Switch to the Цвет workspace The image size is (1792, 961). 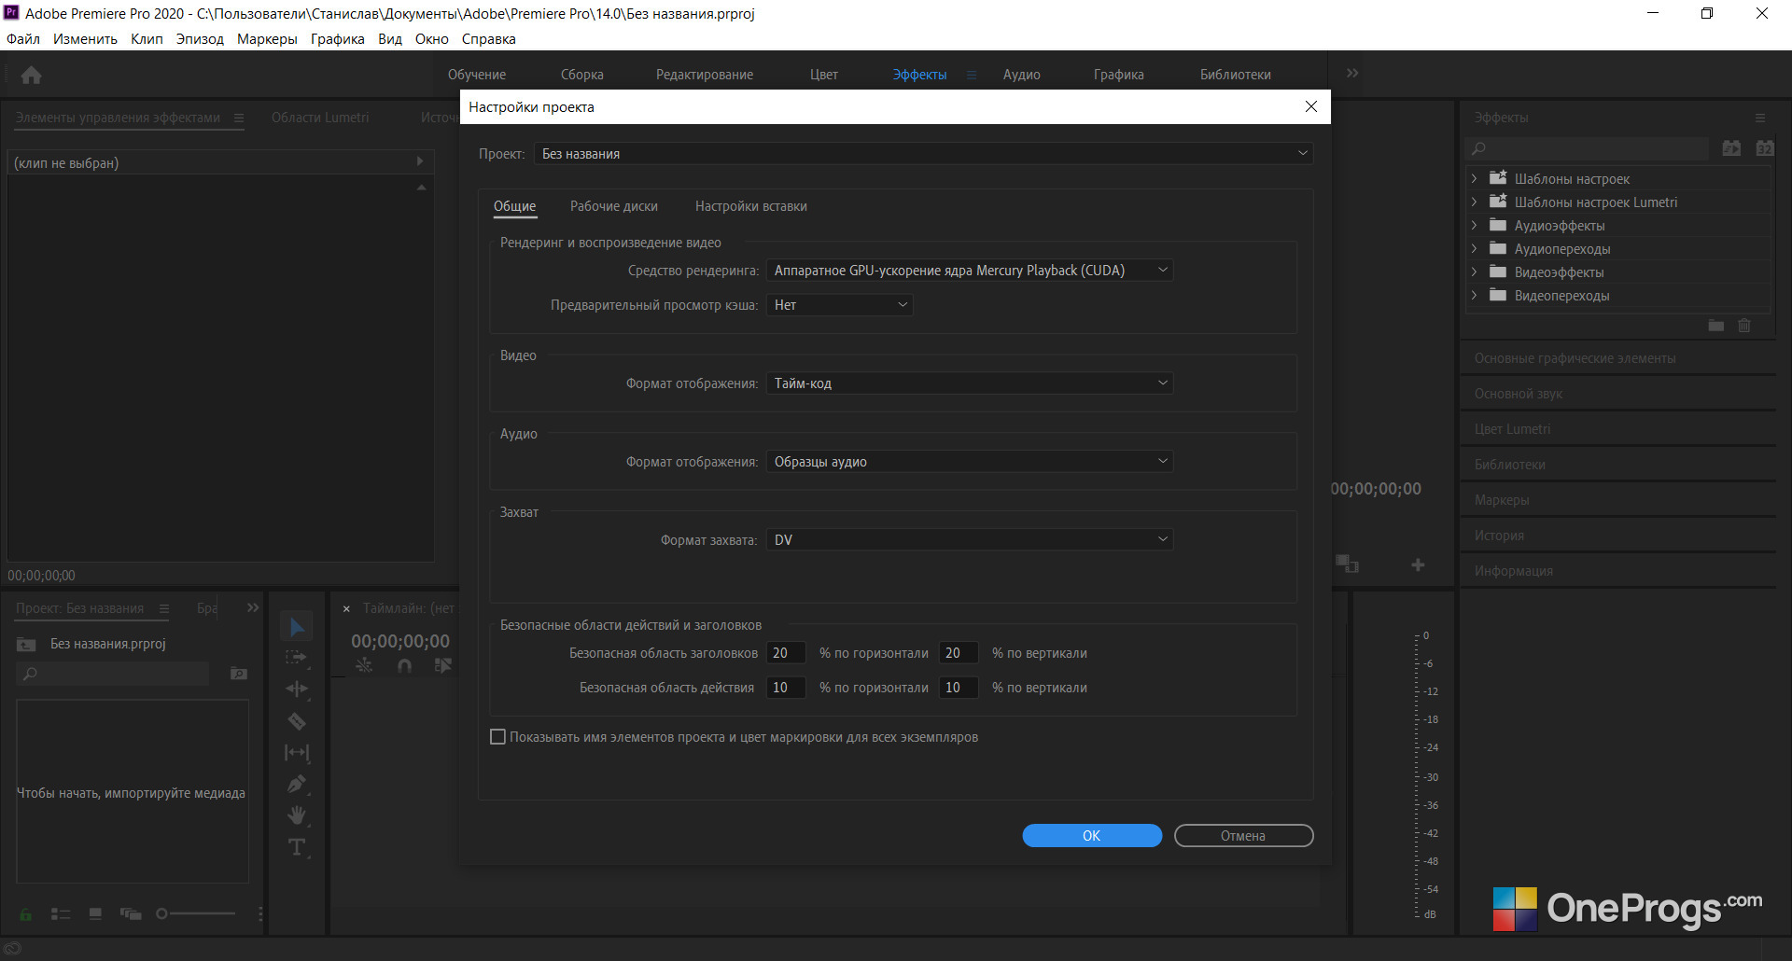tap(824, 75)
